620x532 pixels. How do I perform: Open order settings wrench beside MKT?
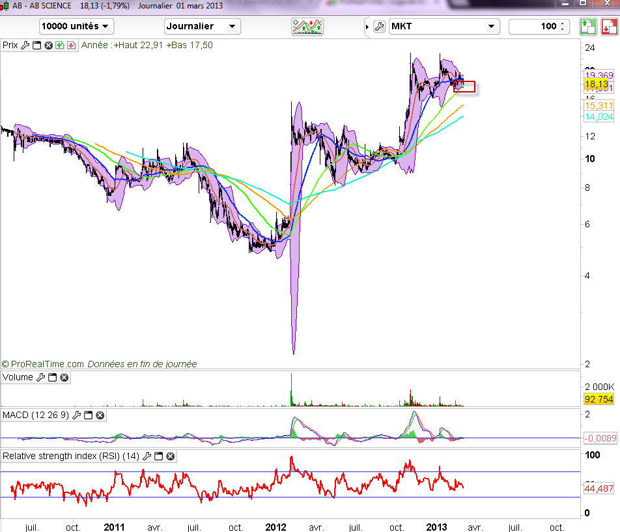[379, 27]
